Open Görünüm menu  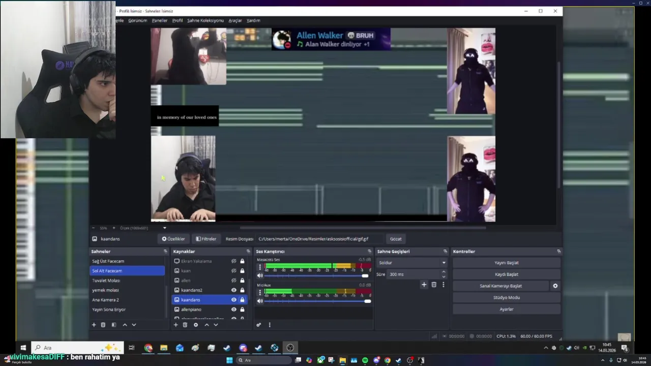137,20
